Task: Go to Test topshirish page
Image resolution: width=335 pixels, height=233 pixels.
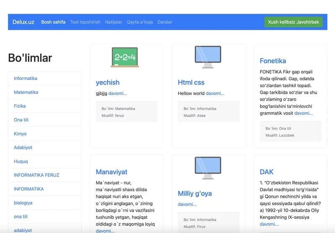Action: point(85,22)
